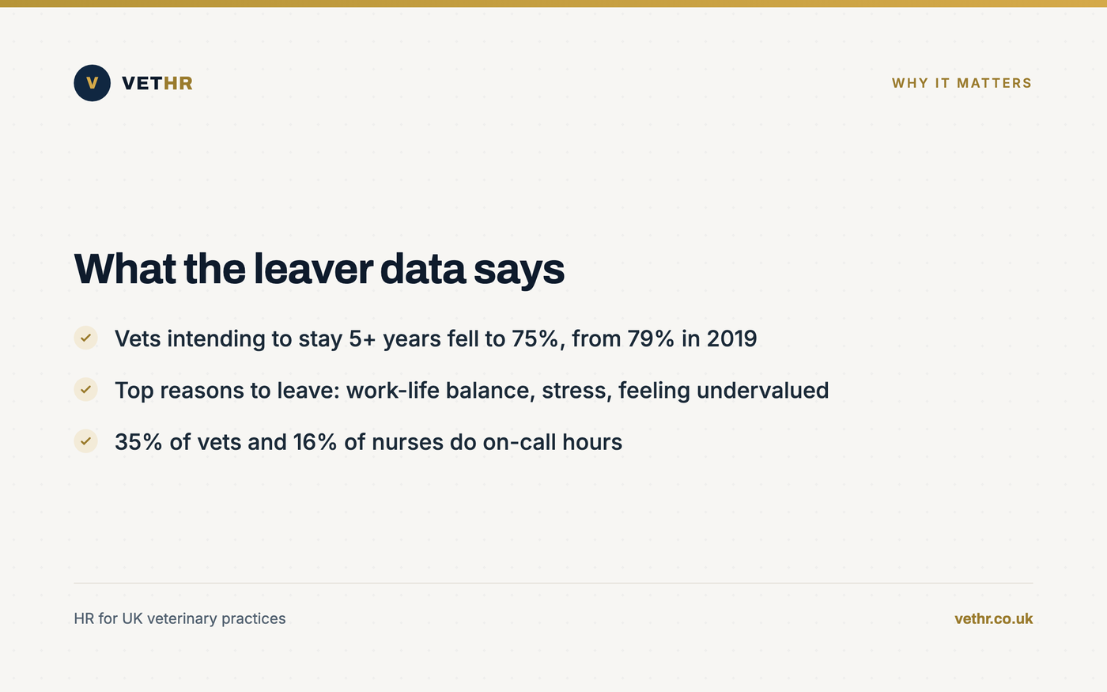Open the vethr.co.uk footer link
Viewport: 1107px width, 692px height.
tap(993, 619)
